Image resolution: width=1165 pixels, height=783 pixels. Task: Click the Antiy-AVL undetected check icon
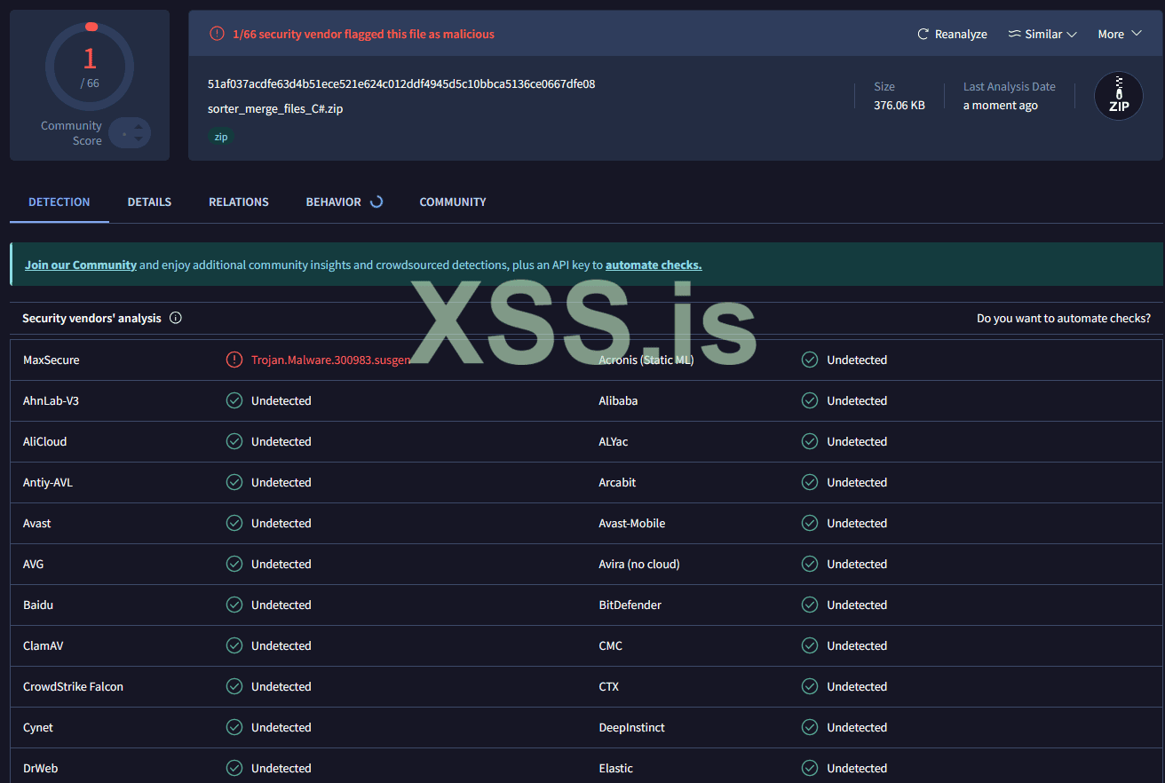click(234, 482)
